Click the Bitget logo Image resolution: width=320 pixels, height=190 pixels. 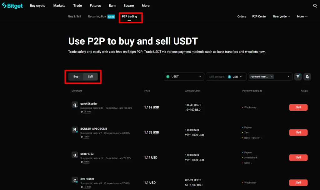(12, 6)
